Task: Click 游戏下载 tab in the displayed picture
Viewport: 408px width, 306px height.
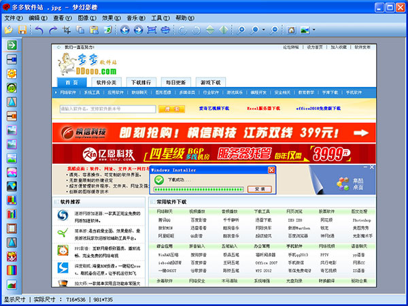Action: (x=211, y=82)
